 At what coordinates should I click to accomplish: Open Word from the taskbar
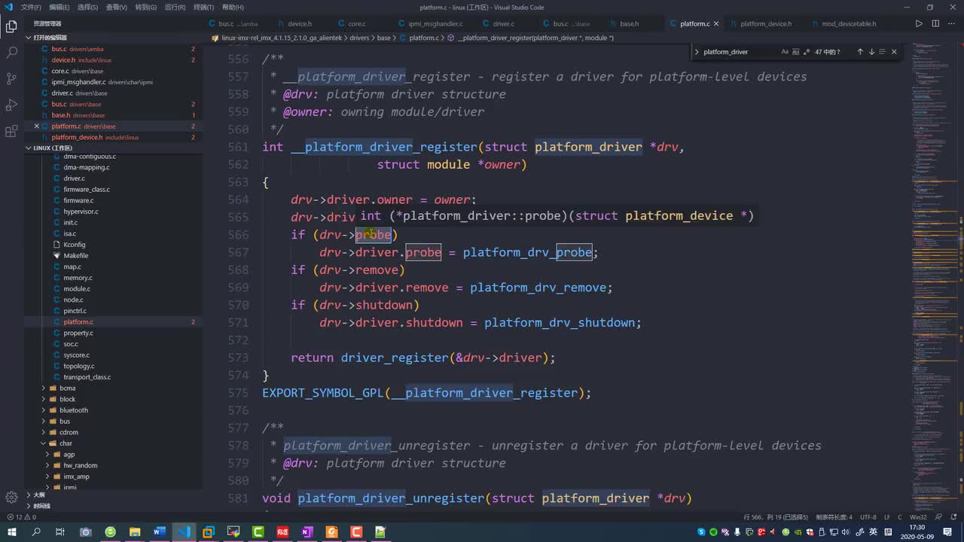(159, 532)
